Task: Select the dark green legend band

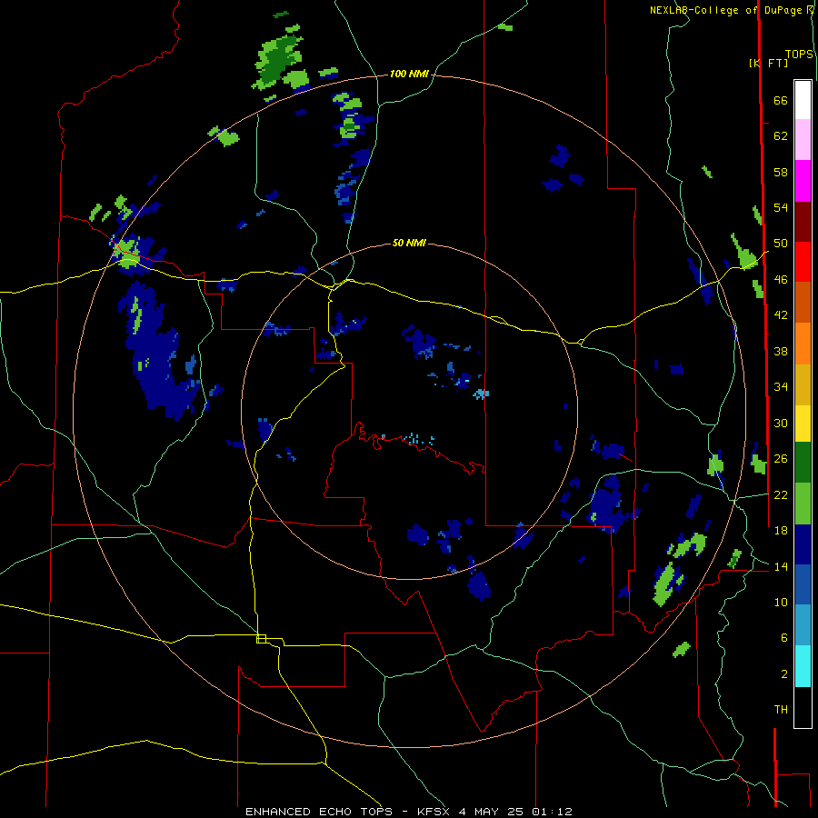Action: coord(803,463)
